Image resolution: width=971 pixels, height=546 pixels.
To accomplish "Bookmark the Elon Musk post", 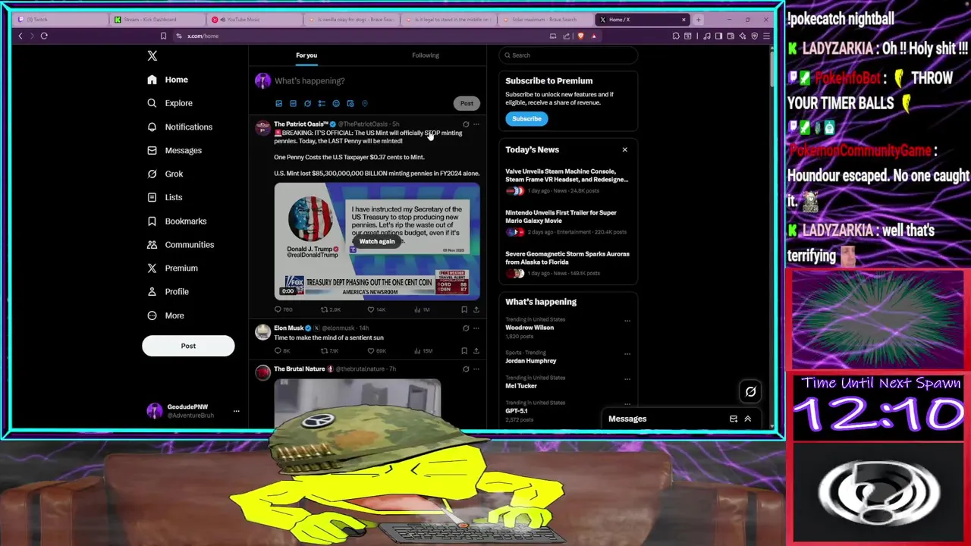I will point(464,350).
